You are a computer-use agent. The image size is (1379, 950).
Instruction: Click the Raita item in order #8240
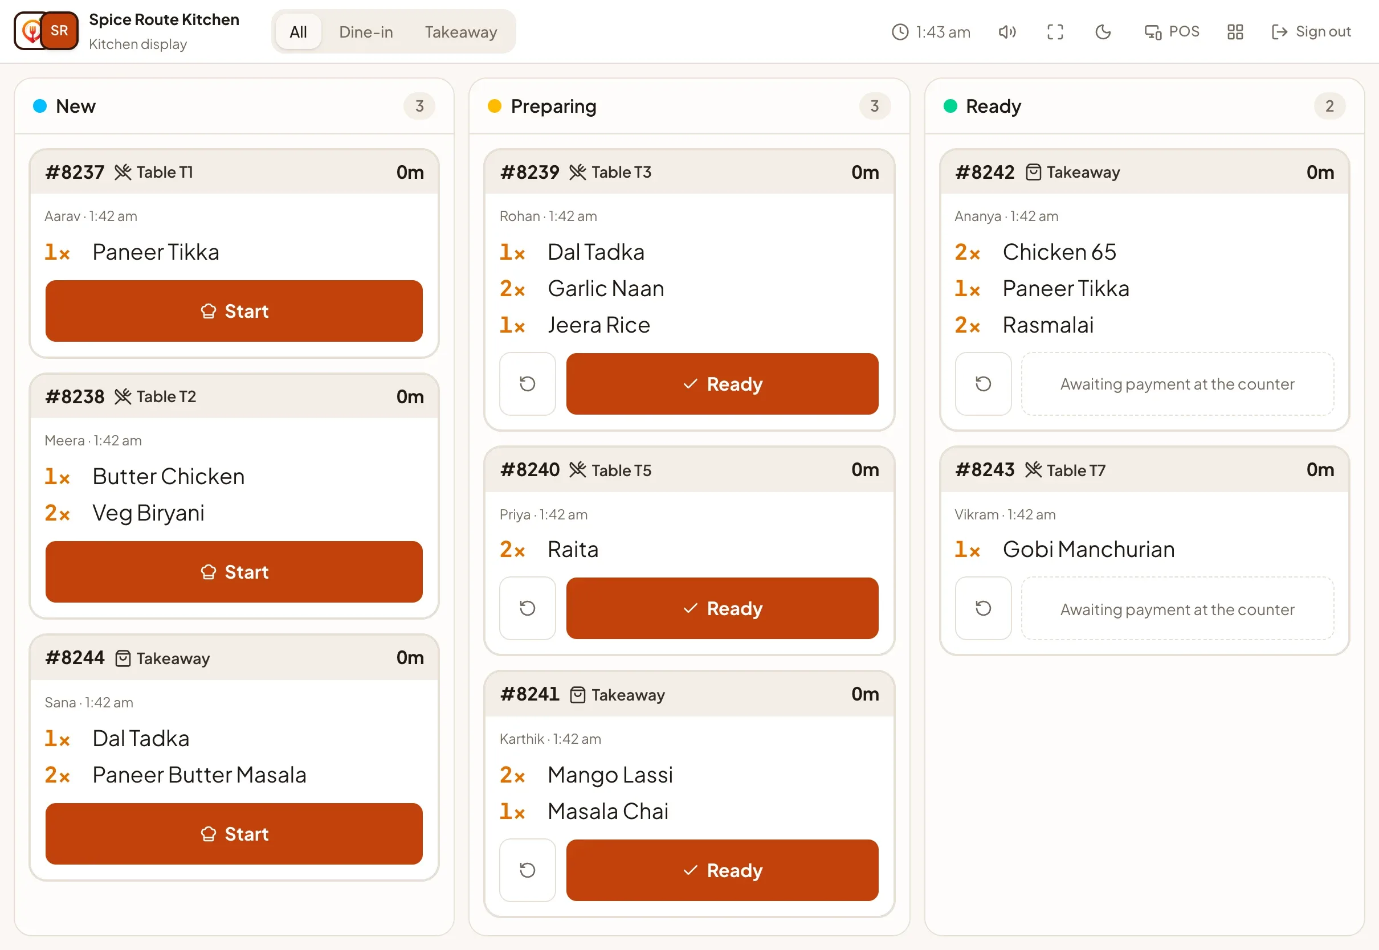pos(573,549)
